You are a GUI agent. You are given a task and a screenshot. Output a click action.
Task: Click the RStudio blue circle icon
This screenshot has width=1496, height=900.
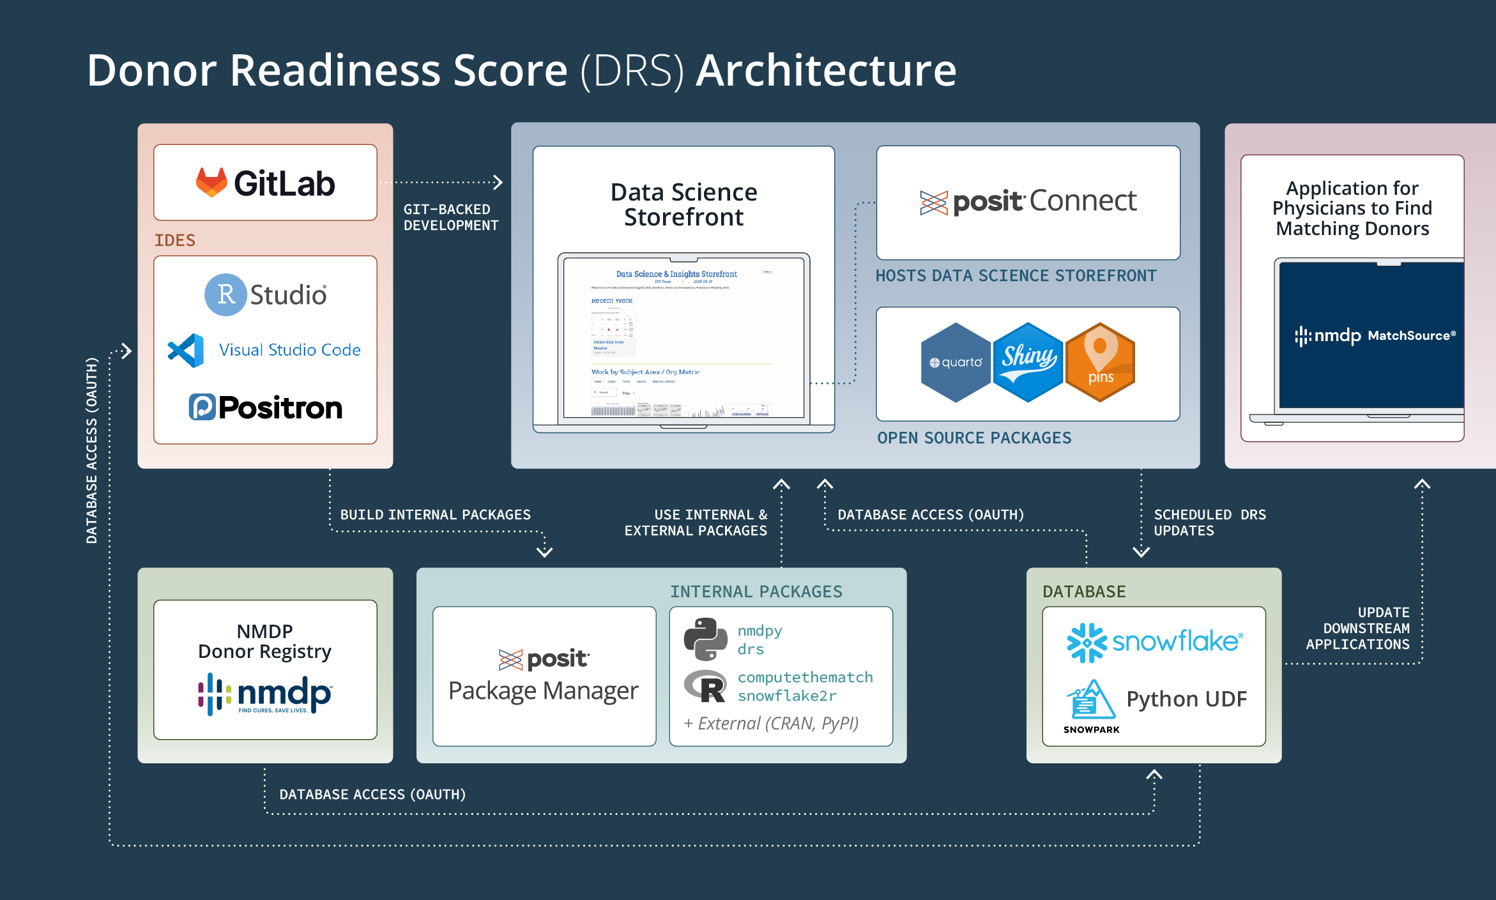225,294
